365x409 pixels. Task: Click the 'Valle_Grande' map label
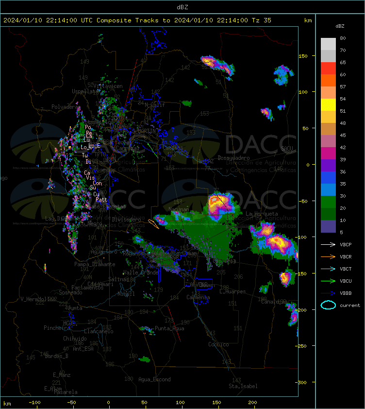[141, 273]
